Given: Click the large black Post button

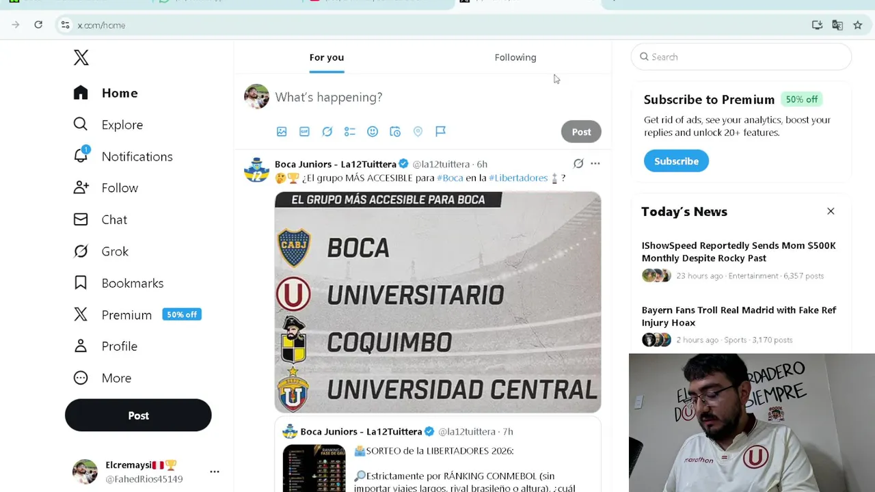Looking at the screenshot, I should click(138, 415).
